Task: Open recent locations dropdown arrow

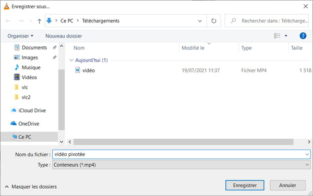Action: pyautogui.click(x=31, y=21)
